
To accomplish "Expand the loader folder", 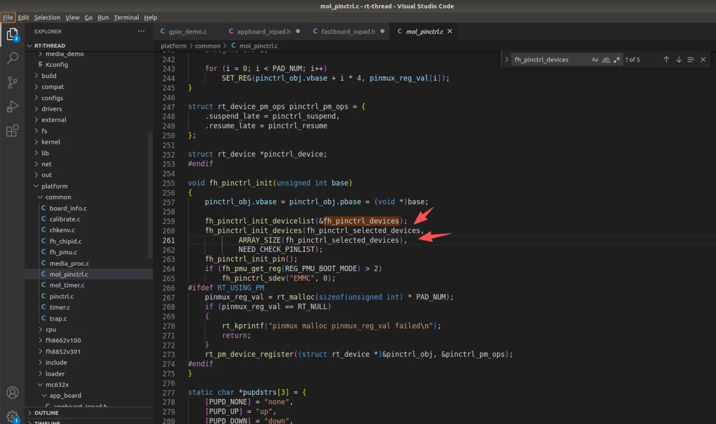I will (x=55, y=373).
